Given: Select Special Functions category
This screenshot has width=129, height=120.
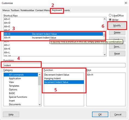Looking at the screenshot, I should click(21, 97).
